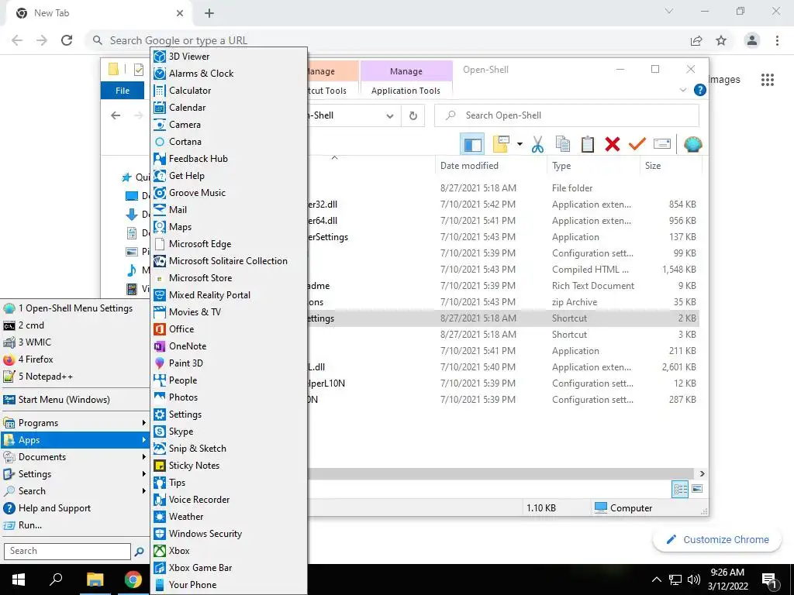Click Help and Support menu item
This screenshot has width=794, height=595.
(x=74, y=508)
